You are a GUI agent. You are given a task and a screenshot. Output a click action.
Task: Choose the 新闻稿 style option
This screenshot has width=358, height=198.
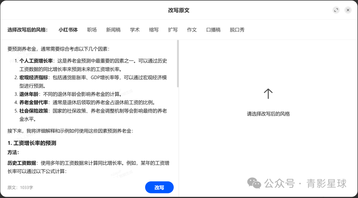coord(113,29)
